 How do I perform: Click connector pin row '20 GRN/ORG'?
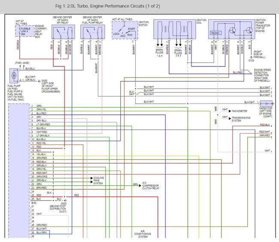(39, 176)
